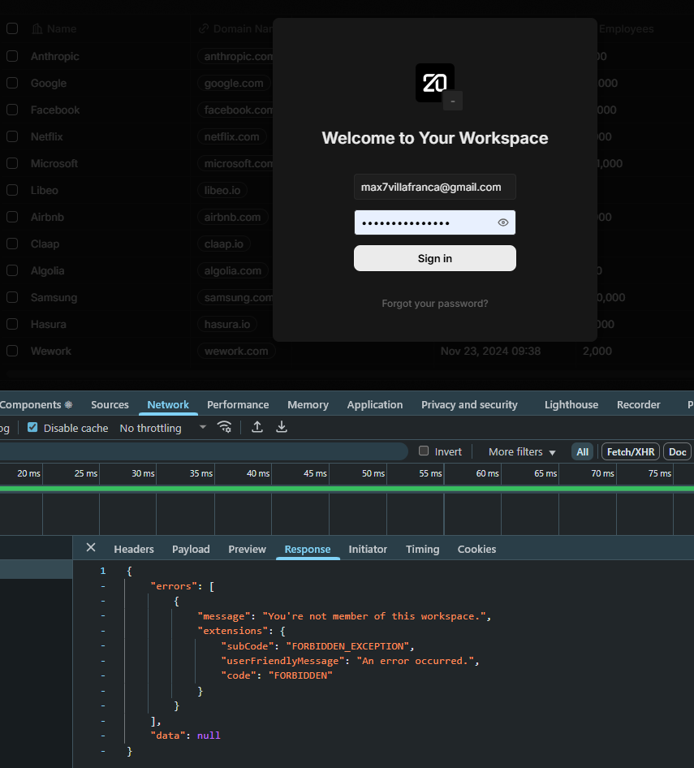Select the Response tab

[x=308, y=549]
